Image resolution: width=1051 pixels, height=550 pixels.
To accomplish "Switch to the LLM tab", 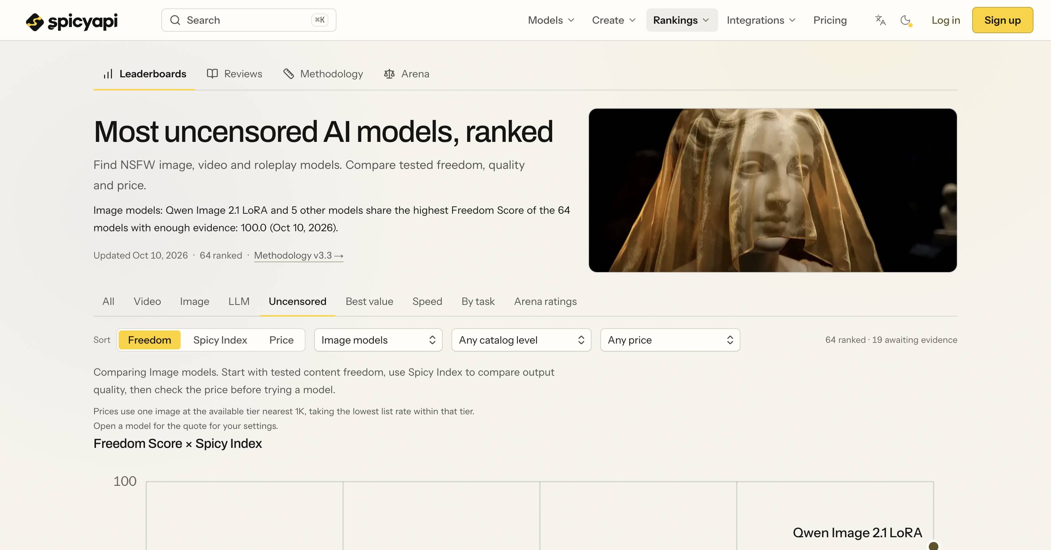I will [239, 301].
